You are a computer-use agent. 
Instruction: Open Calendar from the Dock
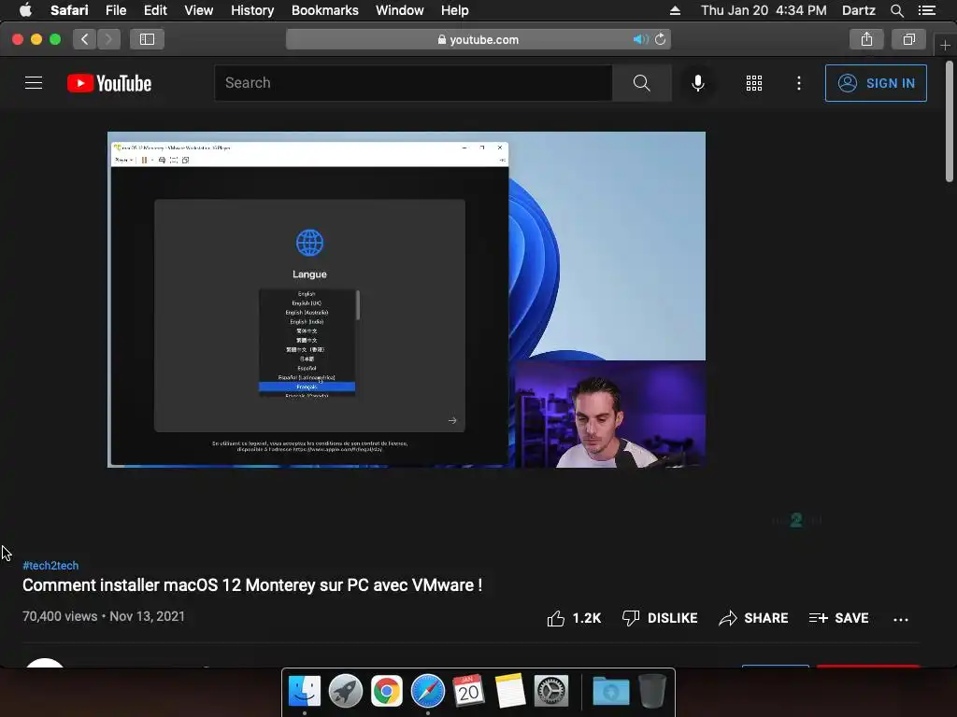coord(468,692)
